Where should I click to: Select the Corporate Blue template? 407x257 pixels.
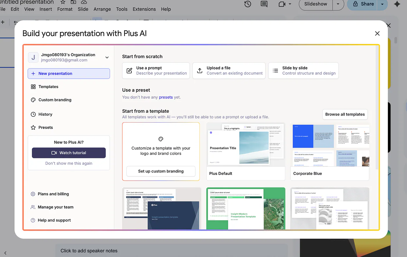pyautogui.click(x=330, y=151)
